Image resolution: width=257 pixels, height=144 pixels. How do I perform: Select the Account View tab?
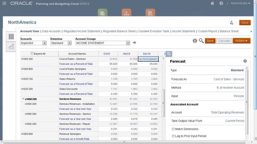coord(29,31)
